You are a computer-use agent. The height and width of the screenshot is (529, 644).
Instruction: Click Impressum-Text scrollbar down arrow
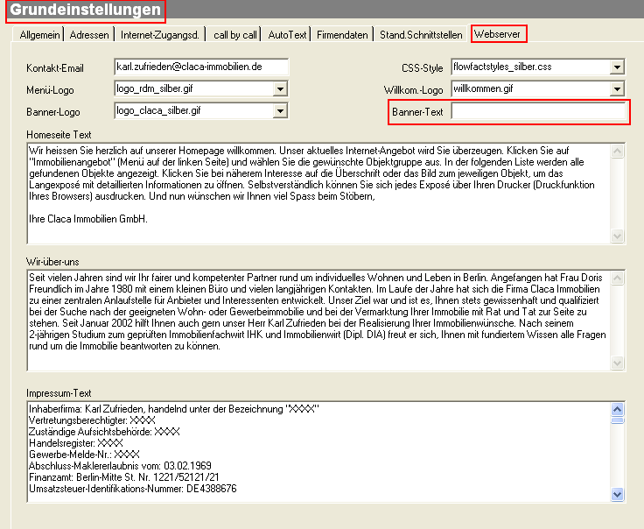617,494
